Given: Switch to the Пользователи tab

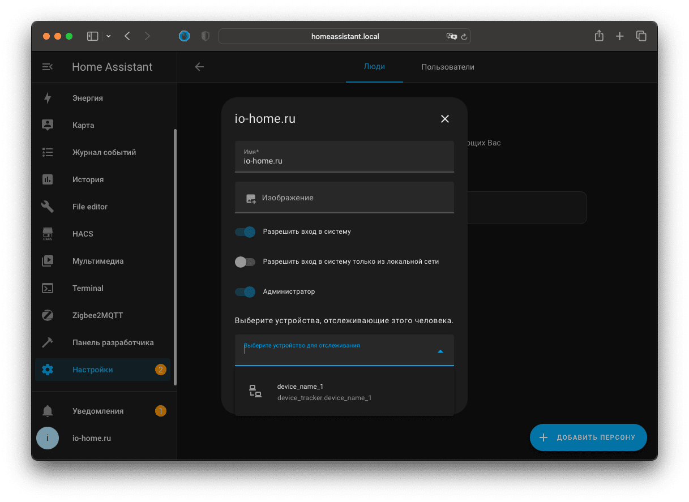Looking at the screenshot, I should (447, 67).
